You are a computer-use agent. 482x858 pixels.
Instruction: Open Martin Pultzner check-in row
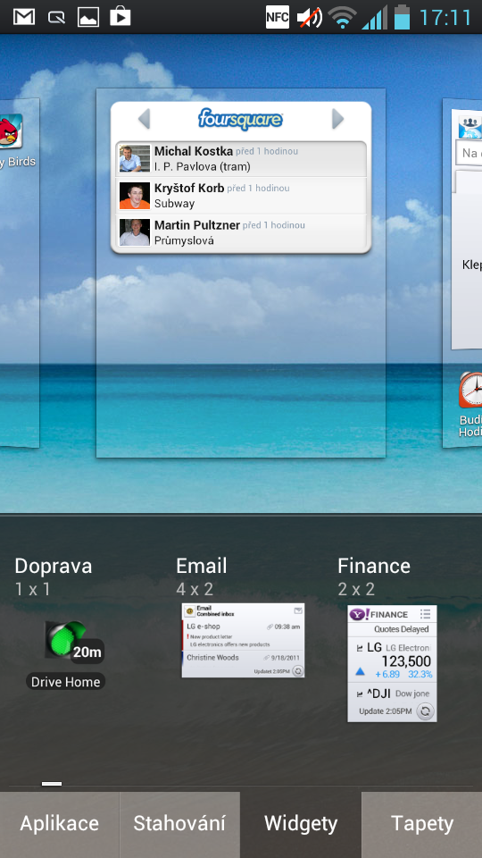tap(241, 232)
